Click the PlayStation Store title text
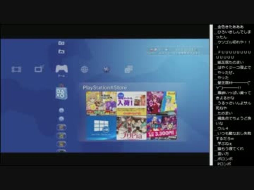Screen dimensions: 254x190 105,88
